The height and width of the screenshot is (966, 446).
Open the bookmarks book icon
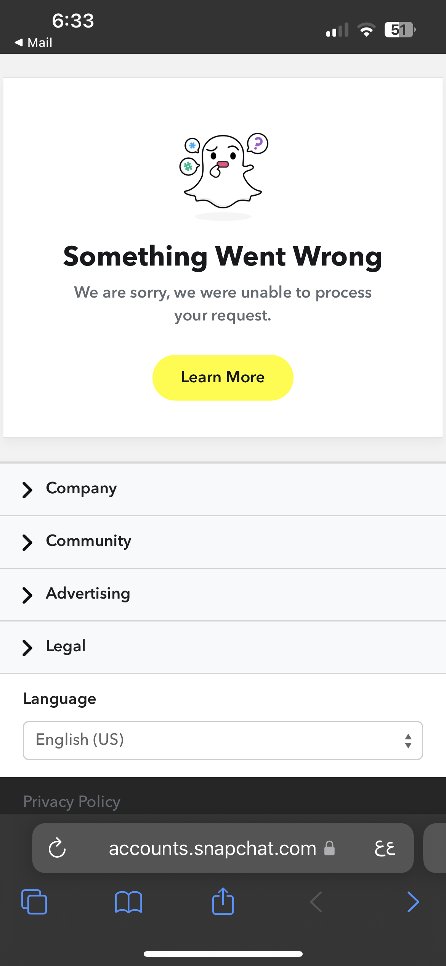(128, 902)
